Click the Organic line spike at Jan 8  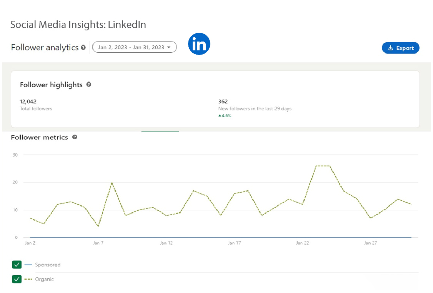[x=112, y=183]
